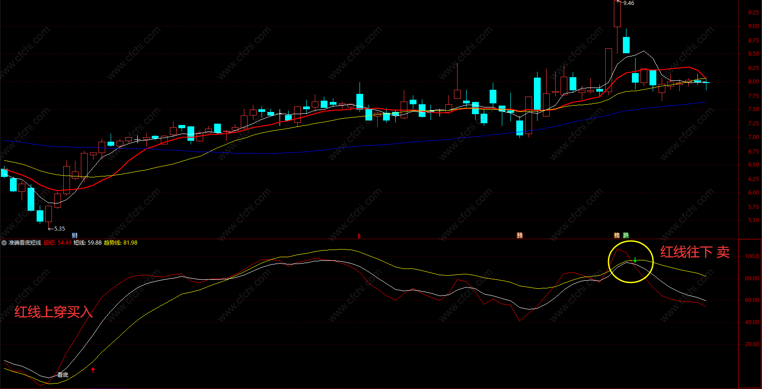Screen dimensions: 762x389
Task: Click the 20.00 indicator axis label
Action: [752, 344]
